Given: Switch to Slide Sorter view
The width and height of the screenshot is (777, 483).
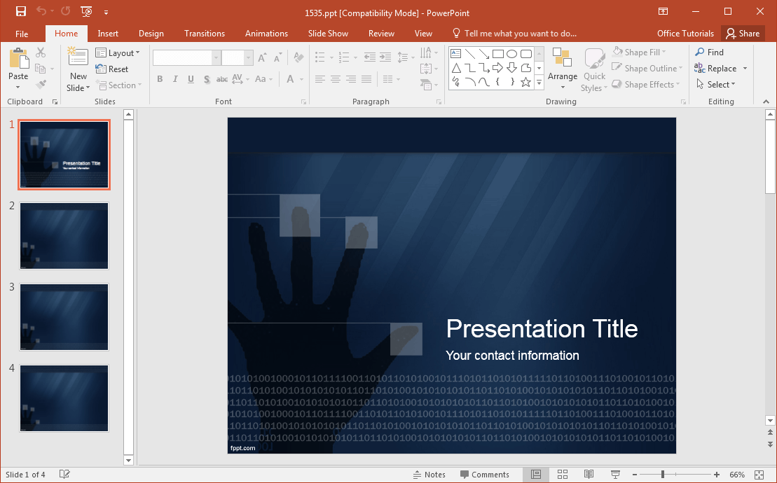Looking at the screenshot, I should 562,475.
